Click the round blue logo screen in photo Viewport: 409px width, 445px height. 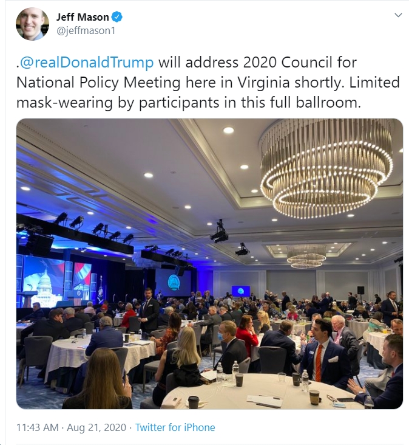point(174,283)
